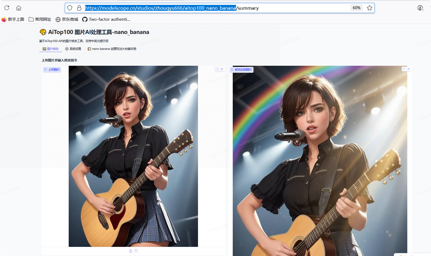Click the modified rainbow guitarist image
The image size is (431, 256).
(320, 161)
